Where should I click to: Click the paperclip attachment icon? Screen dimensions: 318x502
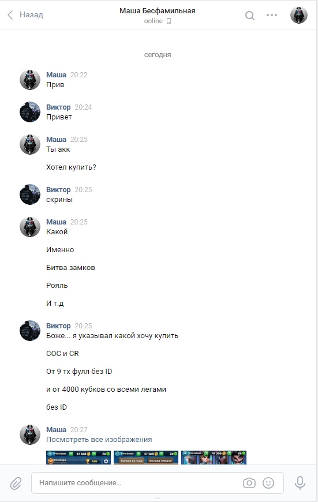[16, 483]
